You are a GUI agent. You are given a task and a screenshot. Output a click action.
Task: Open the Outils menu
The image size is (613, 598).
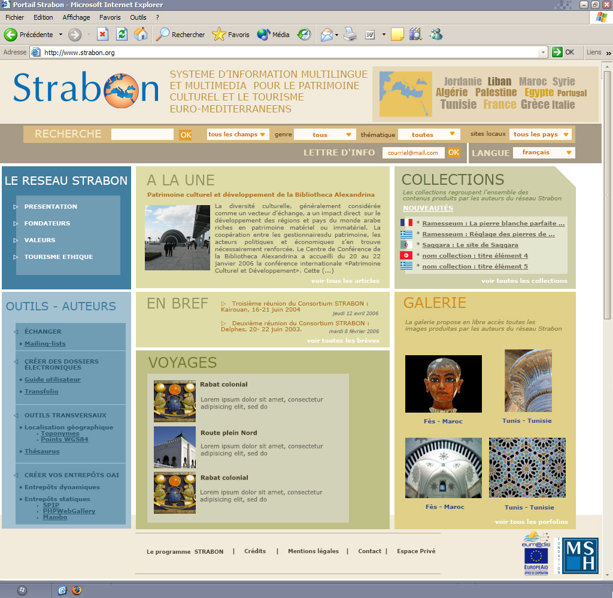click(x=138, y=17)
